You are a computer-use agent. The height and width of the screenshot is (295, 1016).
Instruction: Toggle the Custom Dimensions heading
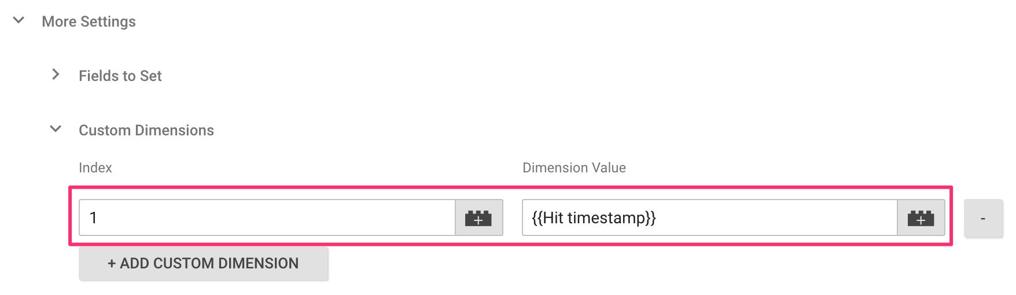pos(146,130)
